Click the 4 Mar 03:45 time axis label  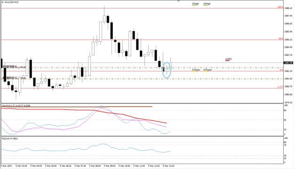pos(21,166)
